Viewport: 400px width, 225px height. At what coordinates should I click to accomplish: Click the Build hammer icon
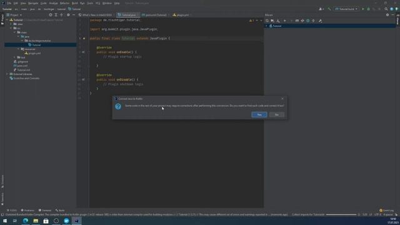point(329,9)
